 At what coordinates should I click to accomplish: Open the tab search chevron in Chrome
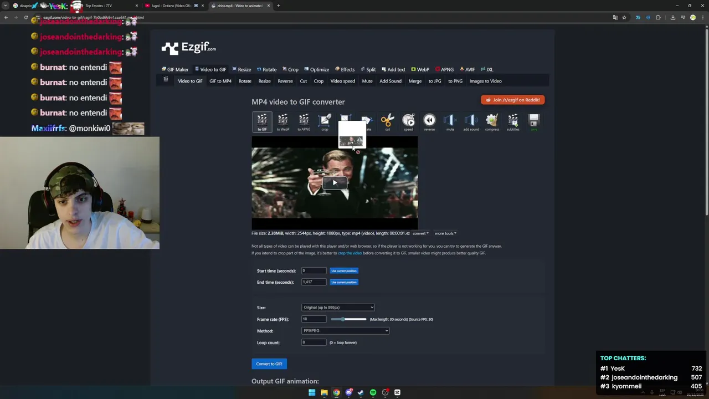tap(6, 6)
